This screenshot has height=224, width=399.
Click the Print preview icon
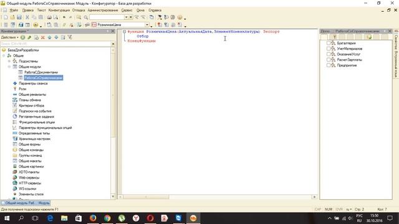pos(55,17)
